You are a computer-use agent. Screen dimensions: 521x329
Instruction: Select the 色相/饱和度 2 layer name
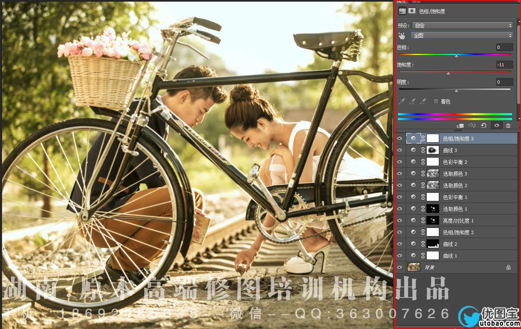[458, 232]
